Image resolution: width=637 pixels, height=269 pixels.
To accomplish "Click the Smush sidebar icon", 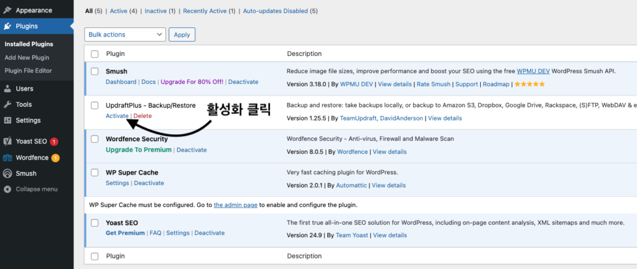I will 7,173.
